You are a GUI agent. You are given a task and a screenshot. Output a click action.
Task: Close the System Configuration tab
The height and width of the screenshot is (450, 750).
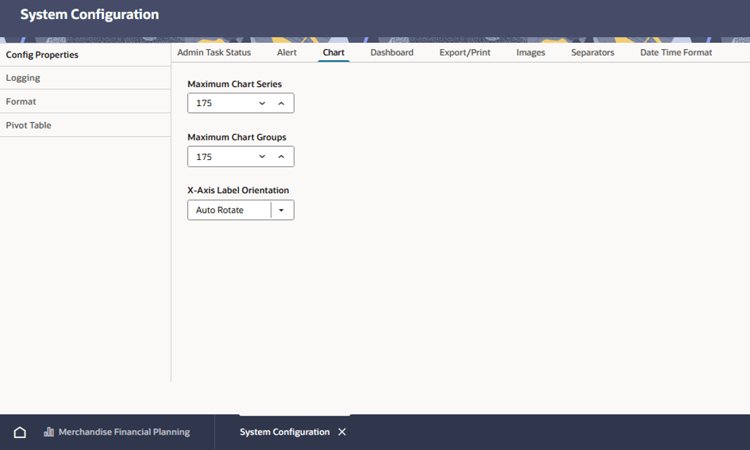tap(342, 432)
